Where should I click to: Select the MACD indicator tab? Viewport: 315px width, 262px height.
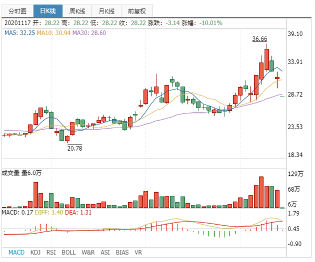[16, 252]
